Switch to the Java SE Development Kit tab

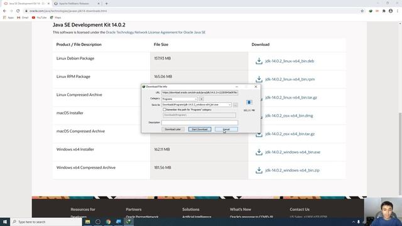click(x=26, y=4)
